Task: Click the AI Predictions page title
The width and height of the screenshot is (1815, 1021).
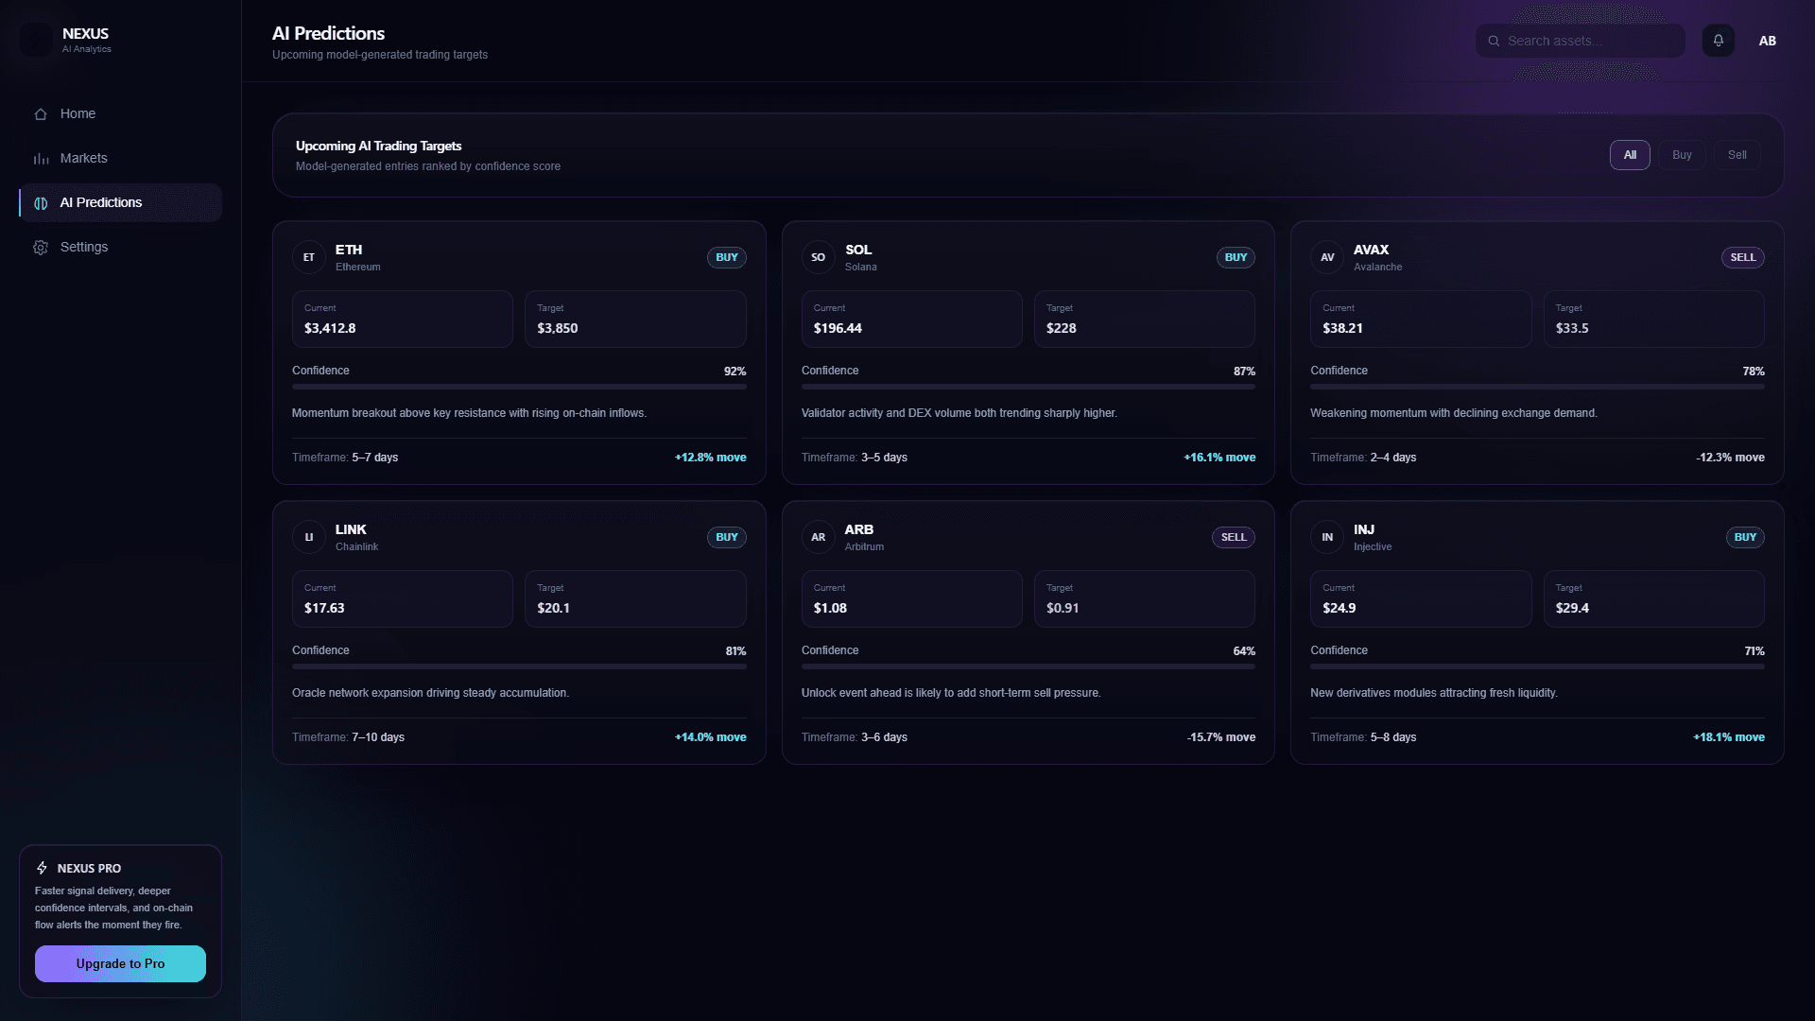Action: (x=328, y=33)
